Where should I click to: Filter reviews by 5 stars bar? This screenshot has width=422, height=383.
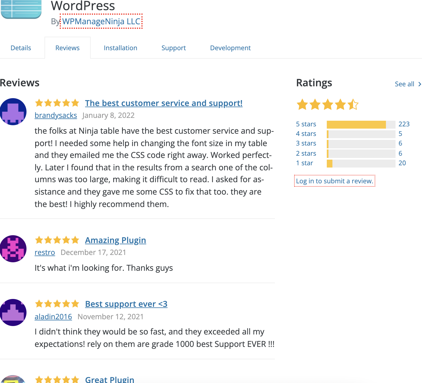tap(361, 124)
